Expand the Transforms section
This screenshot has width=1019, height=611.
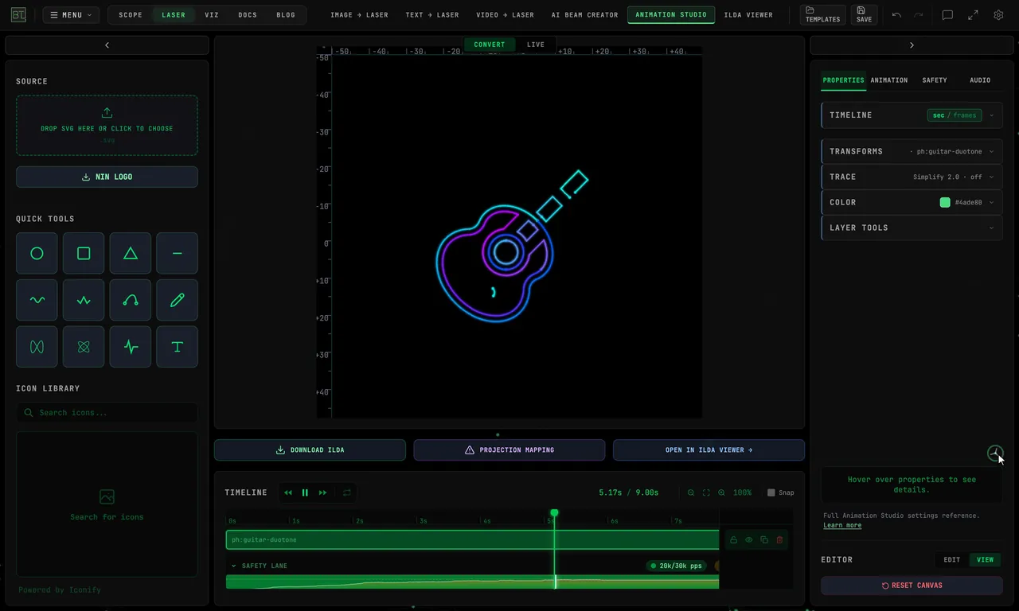[x=912, y=151]
